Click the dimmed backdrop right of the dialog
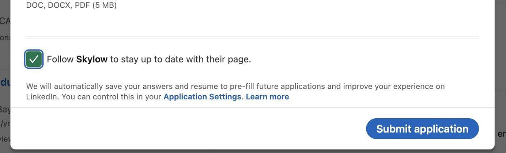Viewport: 506px width, 153px height. click(x=500, y=55)
